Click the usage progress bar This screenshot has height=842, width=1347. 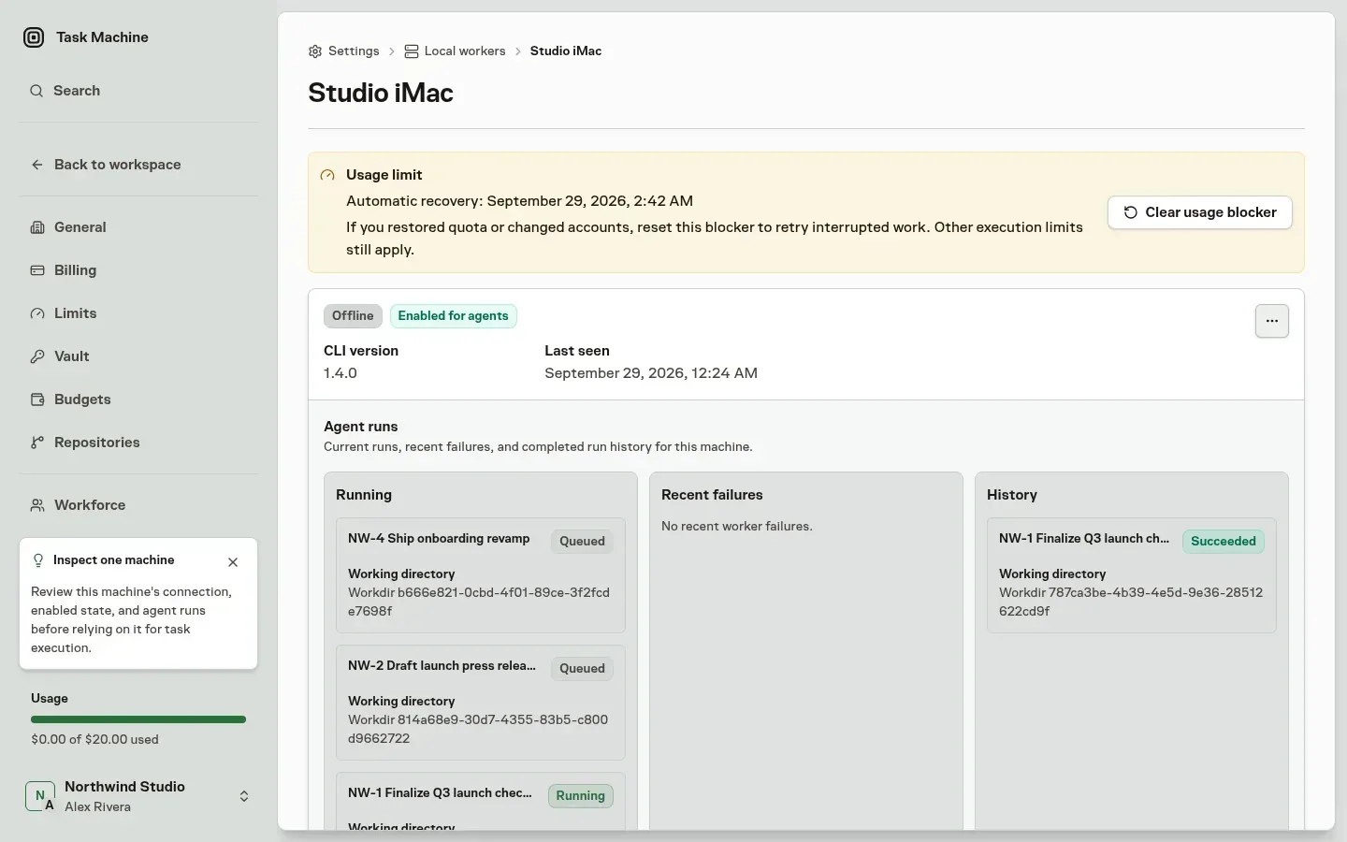coord(138,719)
